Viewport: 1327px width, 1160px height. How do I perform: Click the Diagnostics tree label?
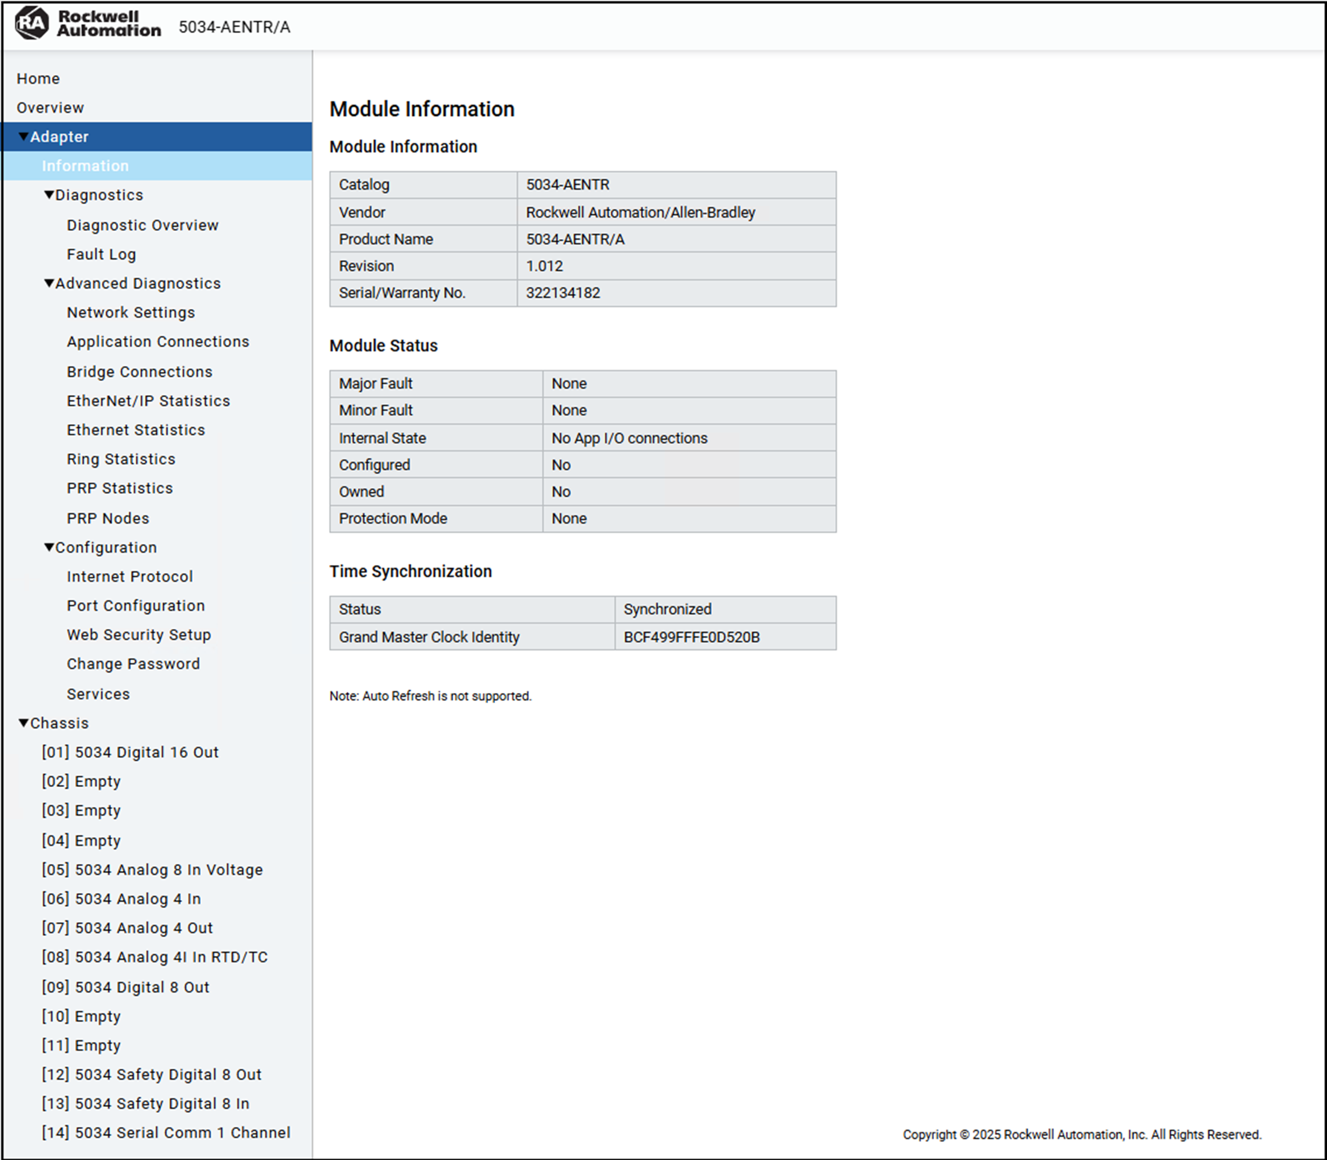tap(99, 195)
